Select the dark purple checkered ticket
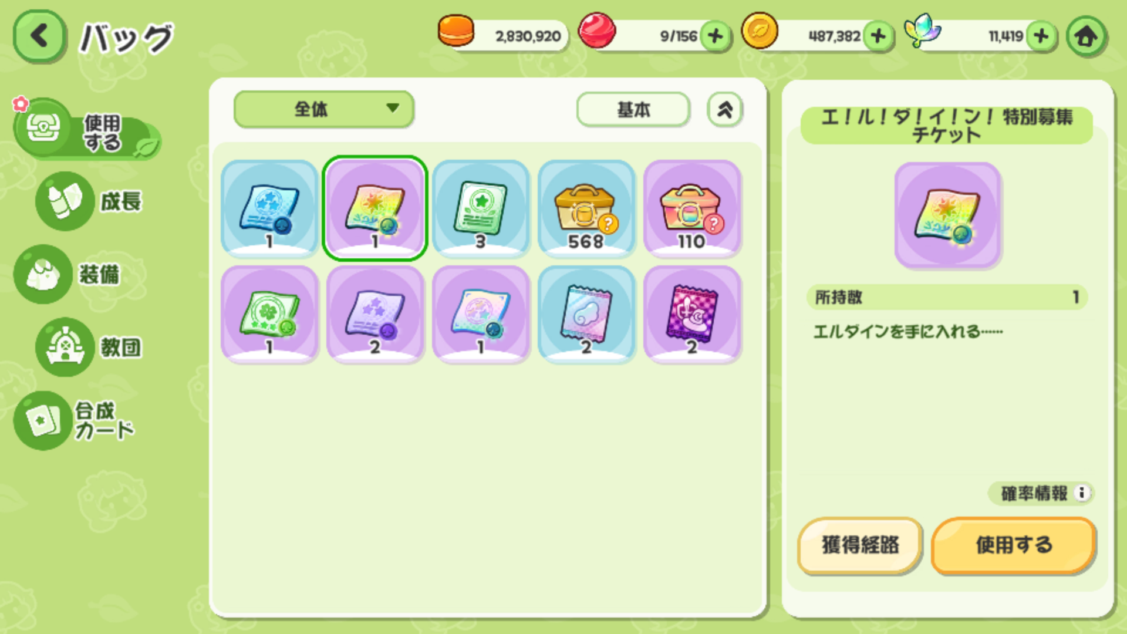 coord(692,314)
